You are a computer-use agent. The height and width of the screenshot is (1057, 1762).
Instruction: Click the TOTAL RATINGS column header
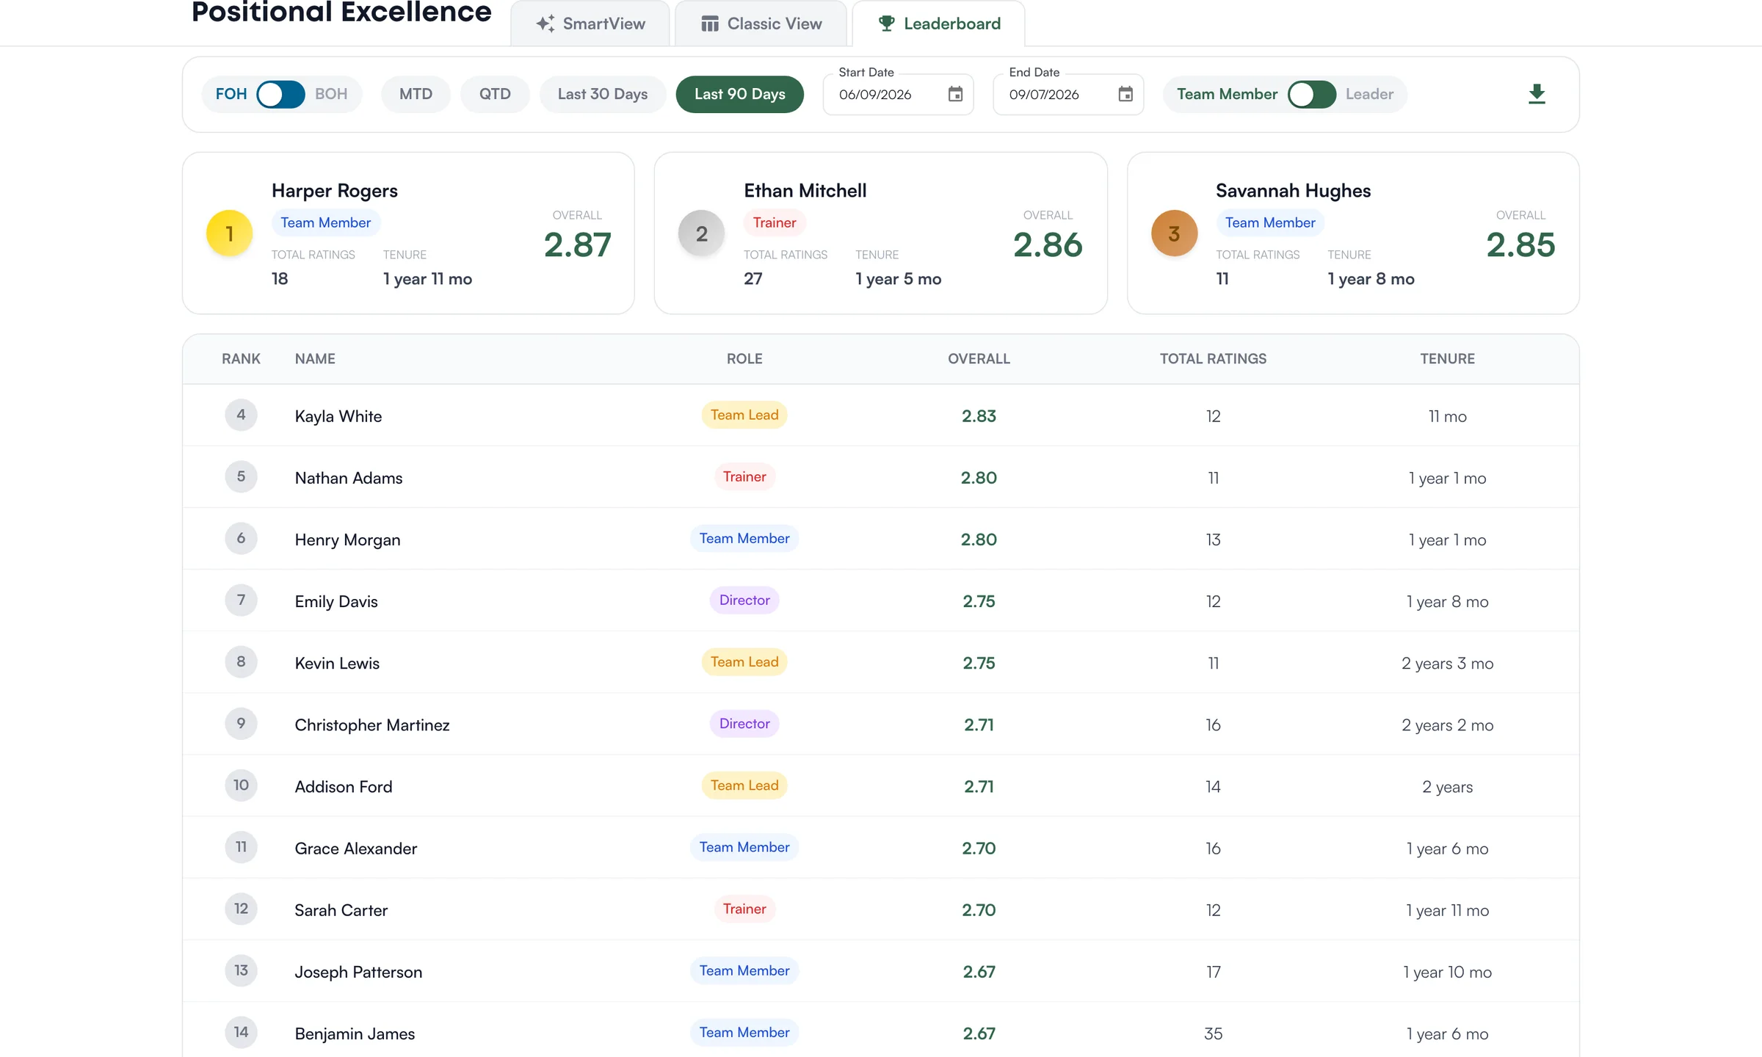click(1213, 359)
